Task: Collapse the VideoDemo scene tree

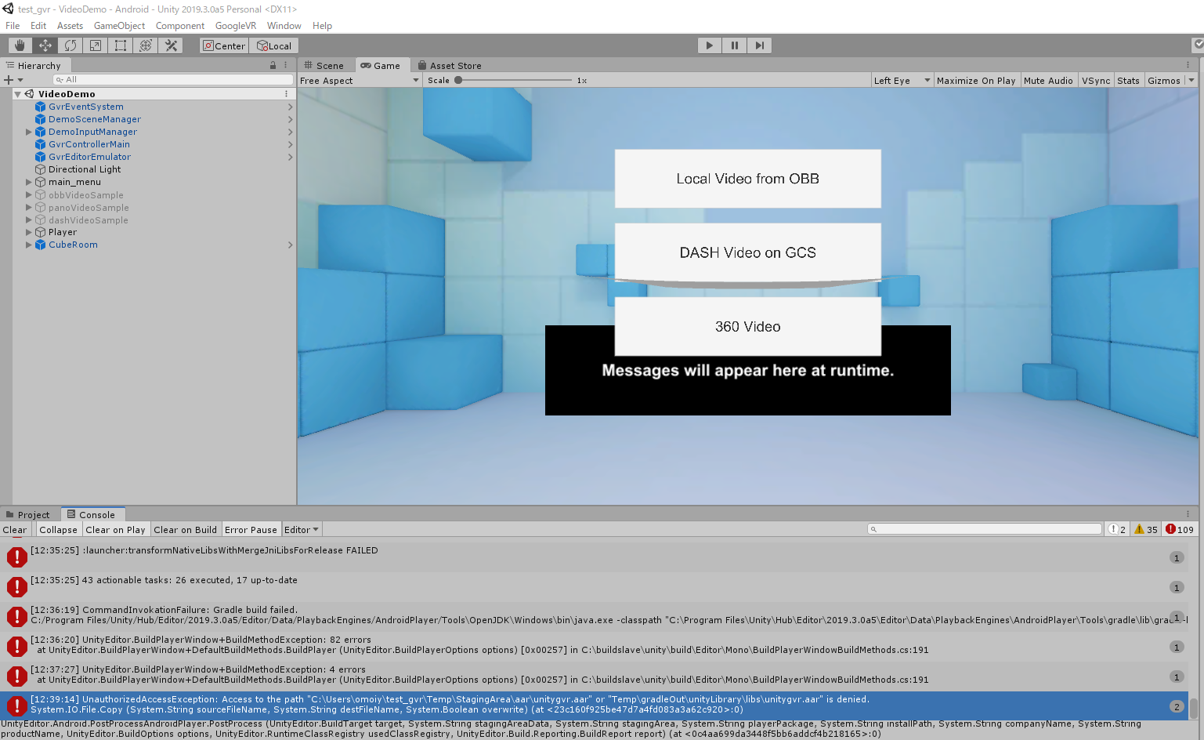Action: [18, 94]
